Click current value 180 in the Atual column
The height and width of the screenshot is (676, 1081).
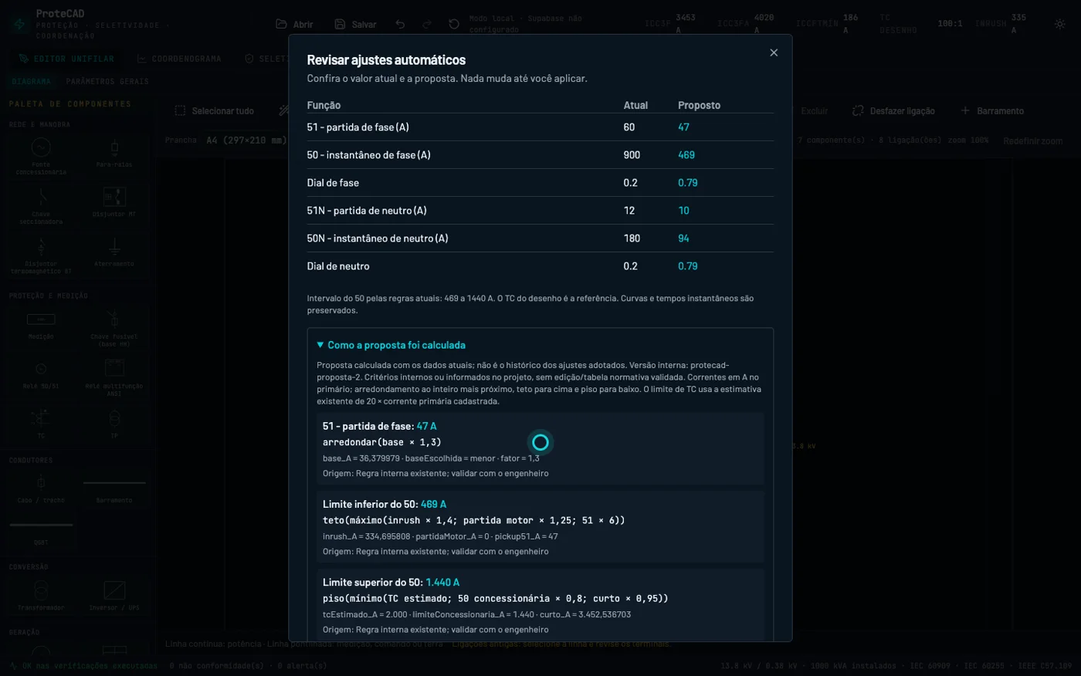[x=632, y=238]
